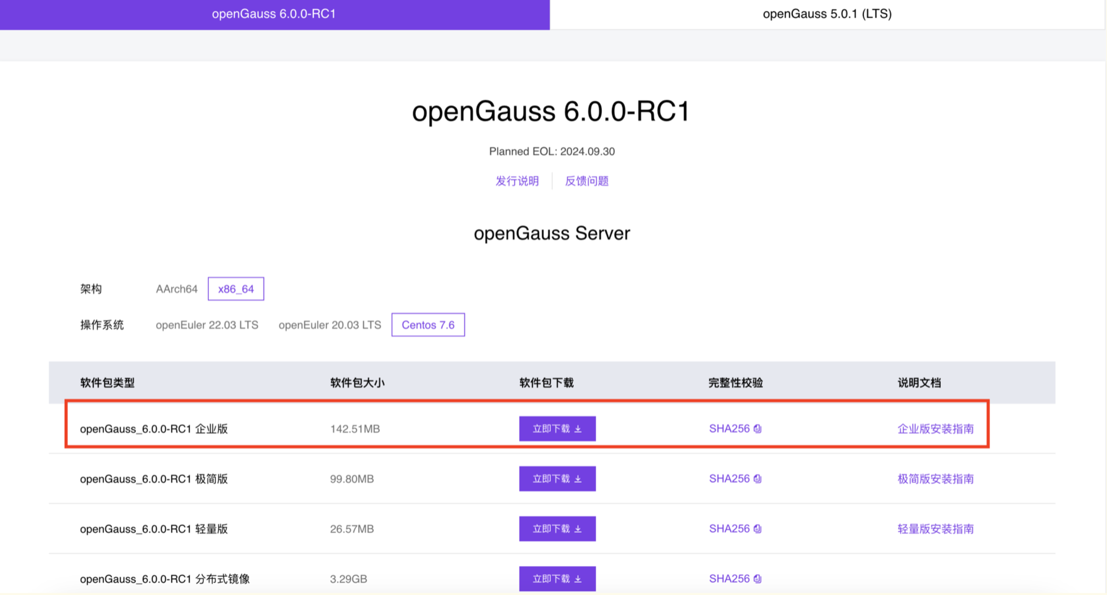Click the Planned EOL: 2024.09.30 text
The height and width of the screenshot is (595, 1107).
click(552, 152)
